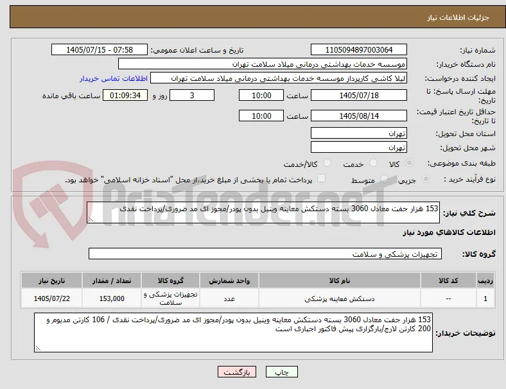Click the quantity cell 153,000

112,298
